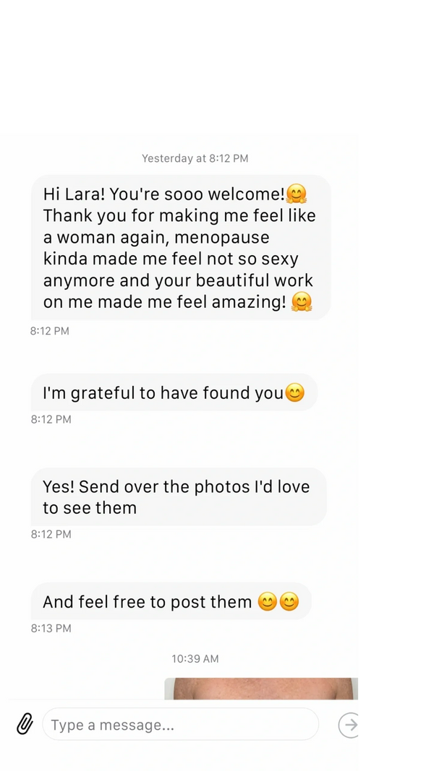Click the hugging emoji after "feel amazing!"
The width and height of the screenshot is (434, 771).
click(x=301, y=302)
